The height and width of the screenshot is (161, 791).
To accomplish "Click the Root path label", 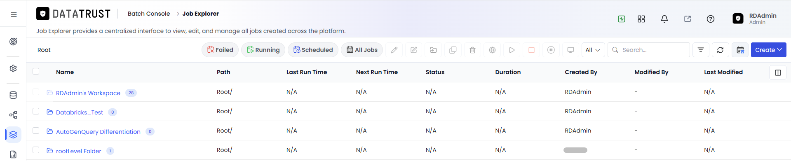I will point(44,50).
